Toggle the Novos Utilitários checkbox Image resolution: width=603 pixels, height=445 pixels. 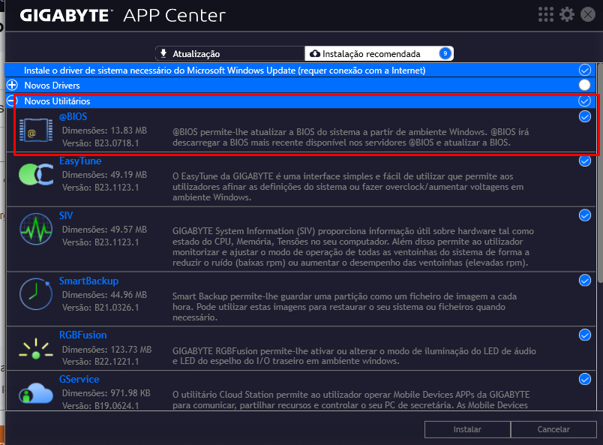[x=584, y=101]
